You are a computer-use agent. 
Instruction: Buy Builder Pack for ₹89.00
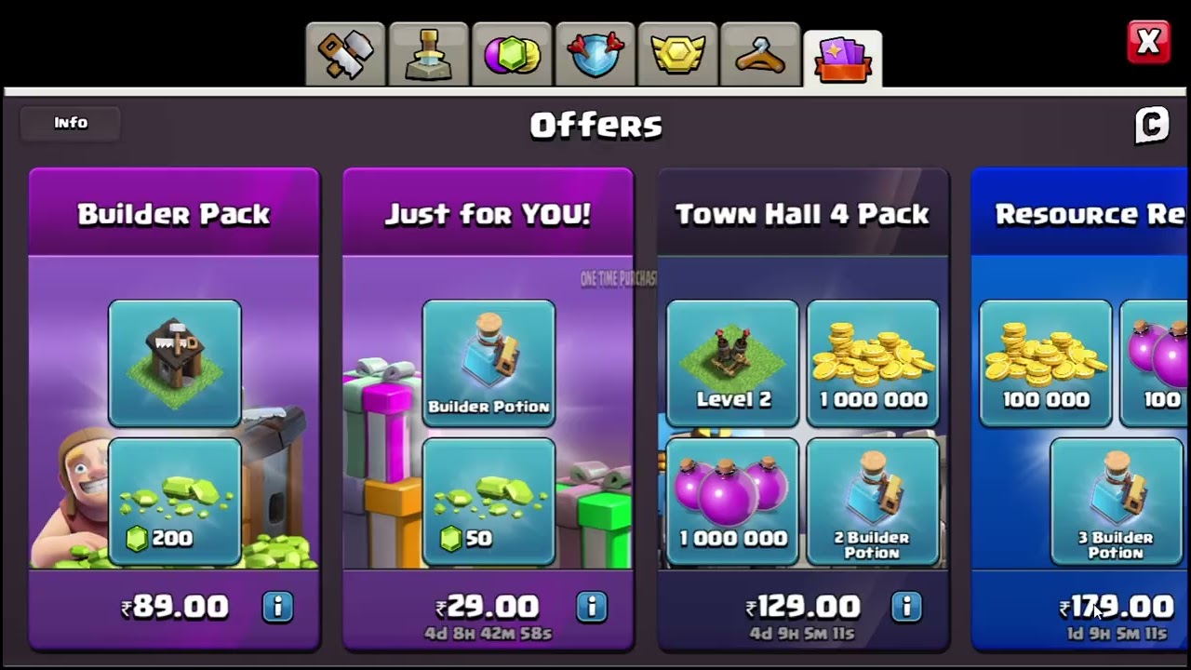coord(175,608)
